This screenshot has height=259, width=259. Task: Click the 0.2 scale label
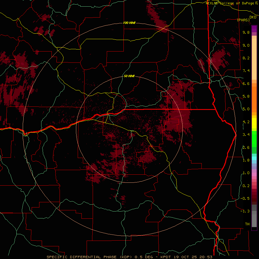click(x=246, y=186)
